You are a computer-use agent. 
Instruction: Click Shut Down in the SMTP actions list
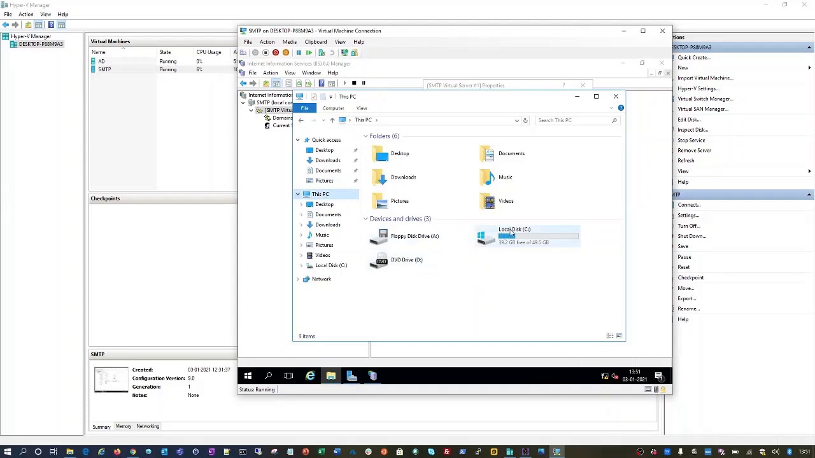691,236
